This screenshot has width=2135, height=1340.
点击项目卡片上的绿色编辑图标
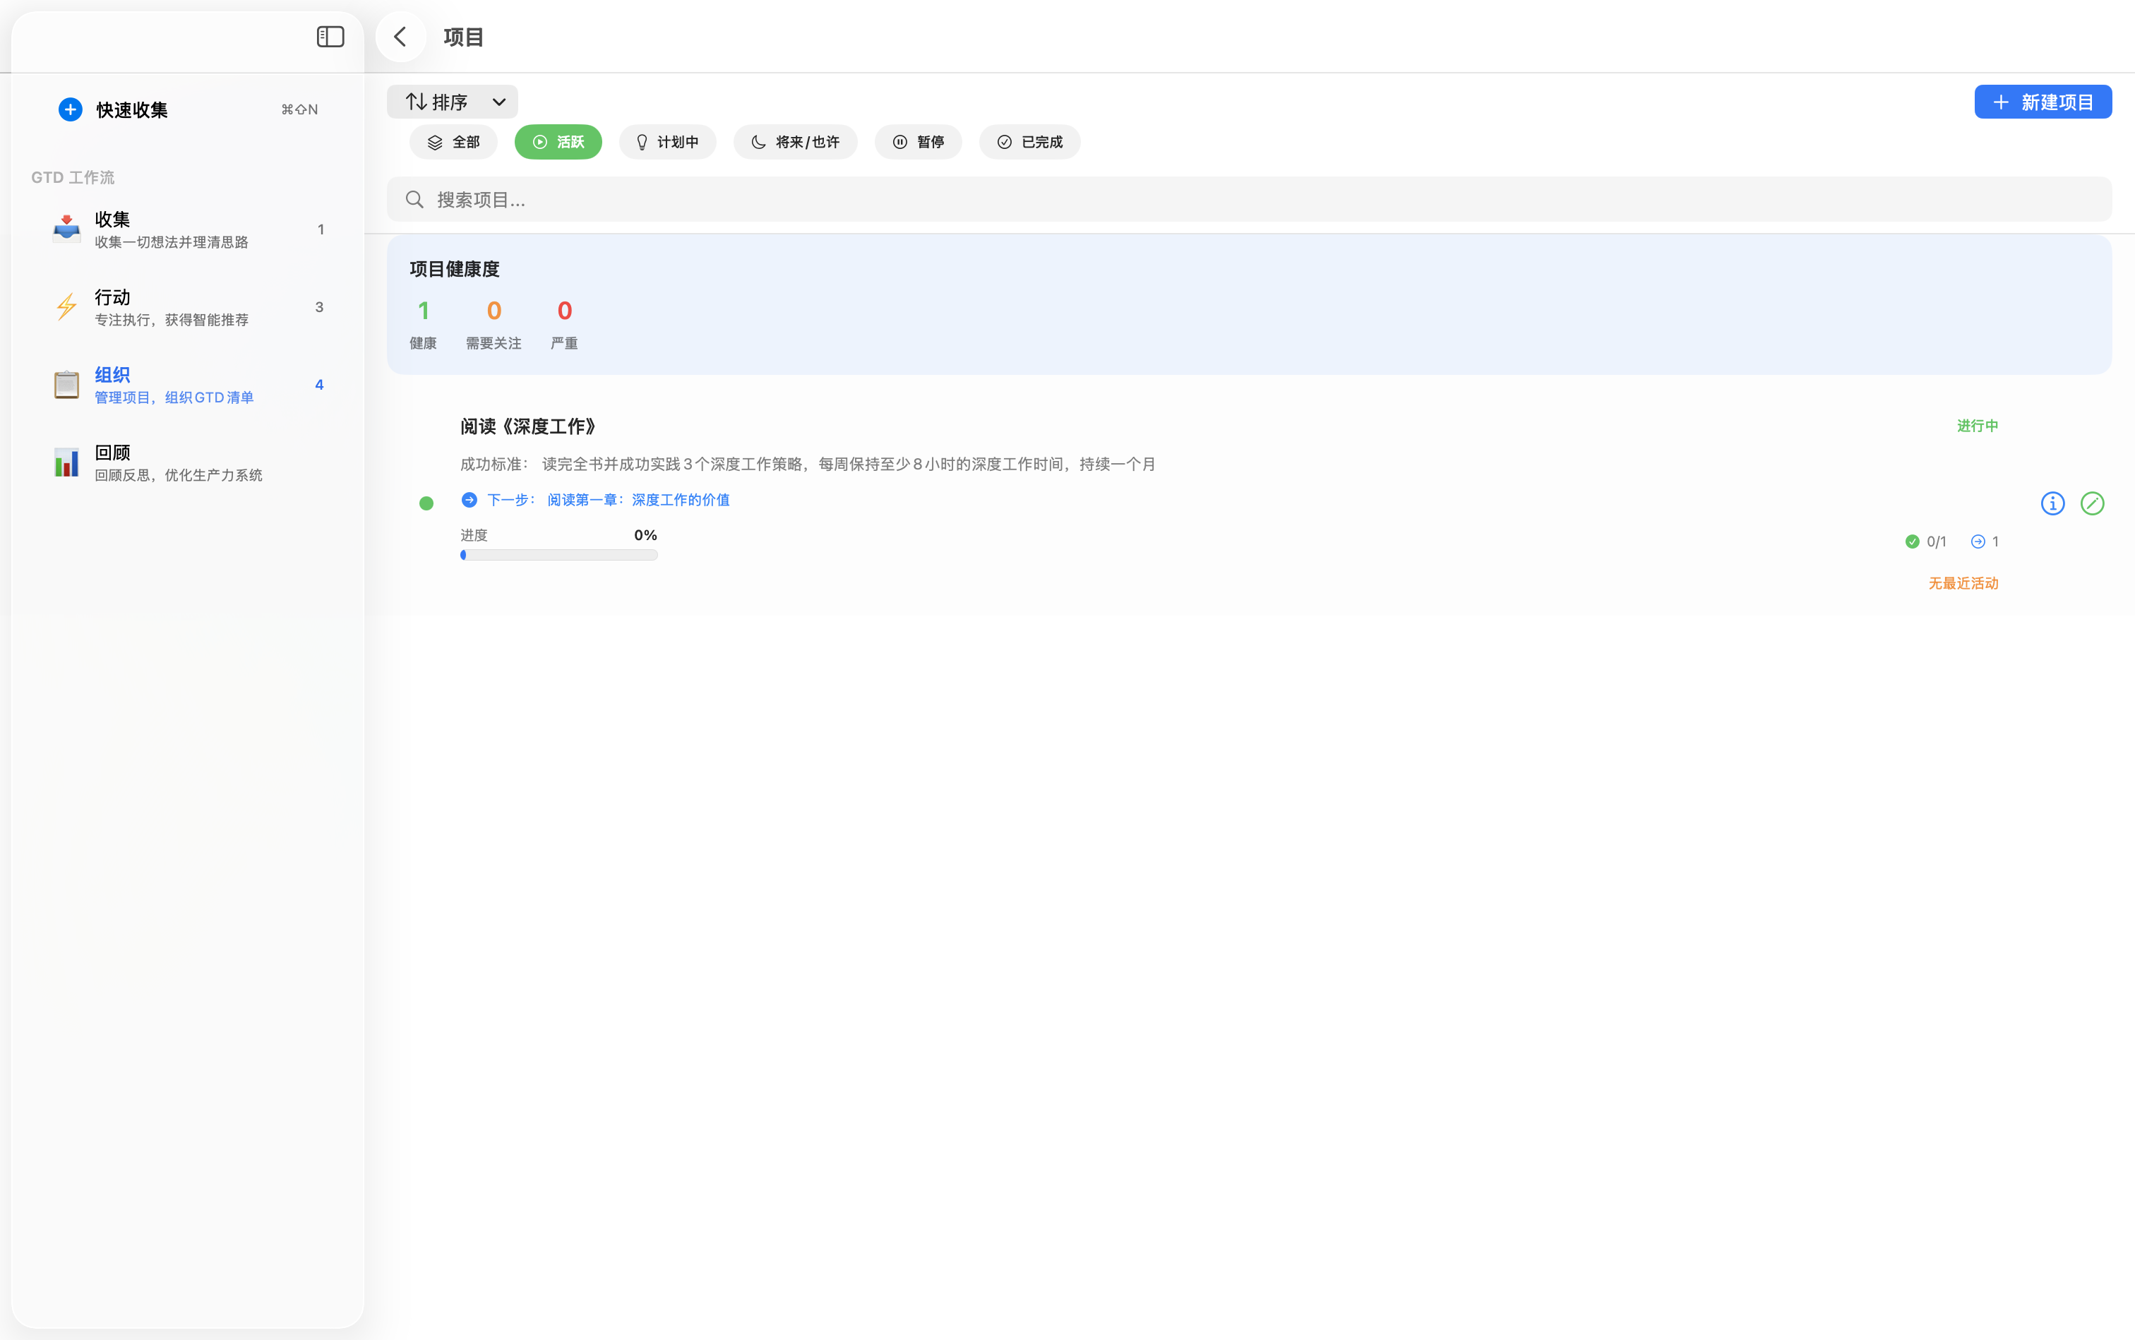click(x=2093, y=503)
